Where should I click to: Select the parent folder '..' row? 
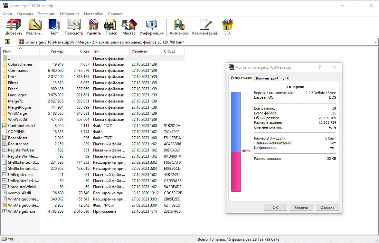[x=92, y=58]
